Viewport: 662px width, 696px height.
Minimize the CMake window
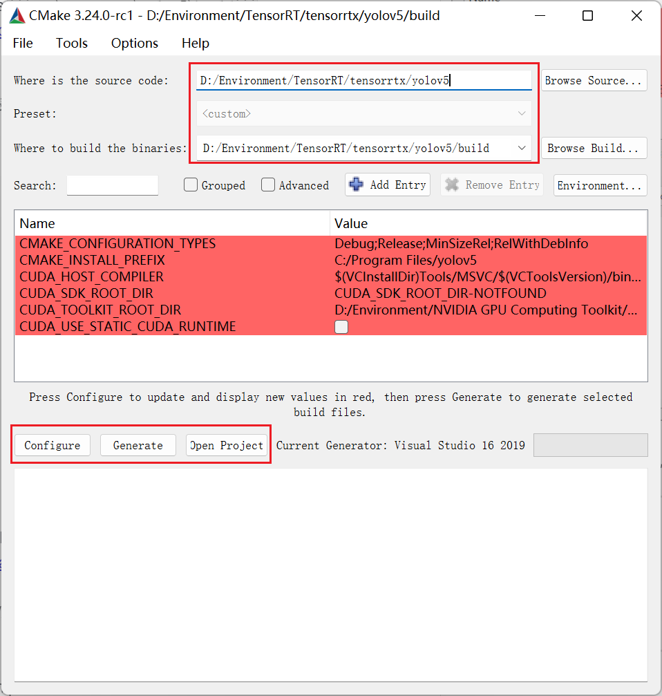coord(540,16)
